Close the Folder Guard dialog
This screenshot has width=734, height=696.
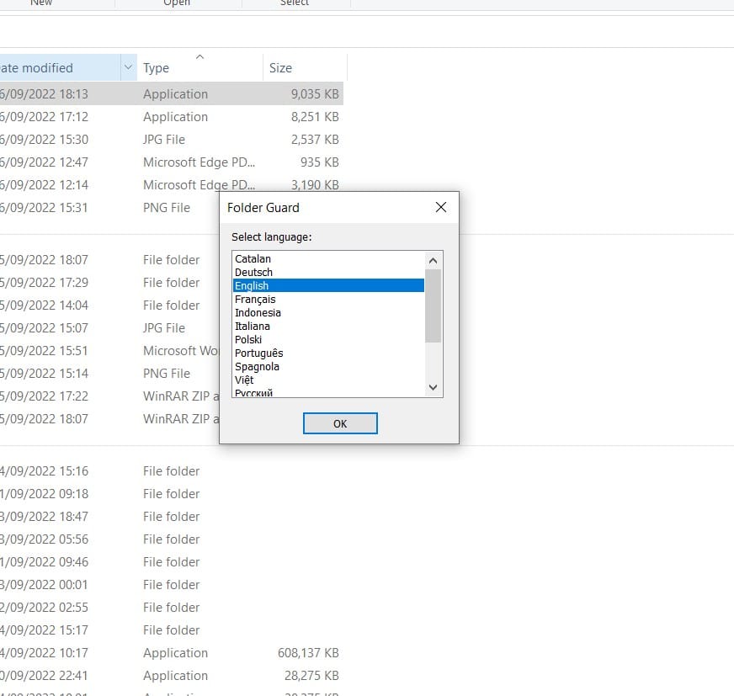(x=440, y=207)
